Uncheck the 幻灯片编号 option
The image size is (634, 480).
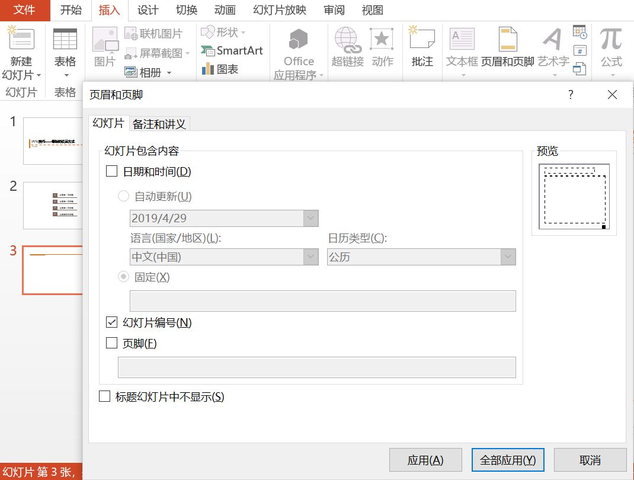coord(110,323)
